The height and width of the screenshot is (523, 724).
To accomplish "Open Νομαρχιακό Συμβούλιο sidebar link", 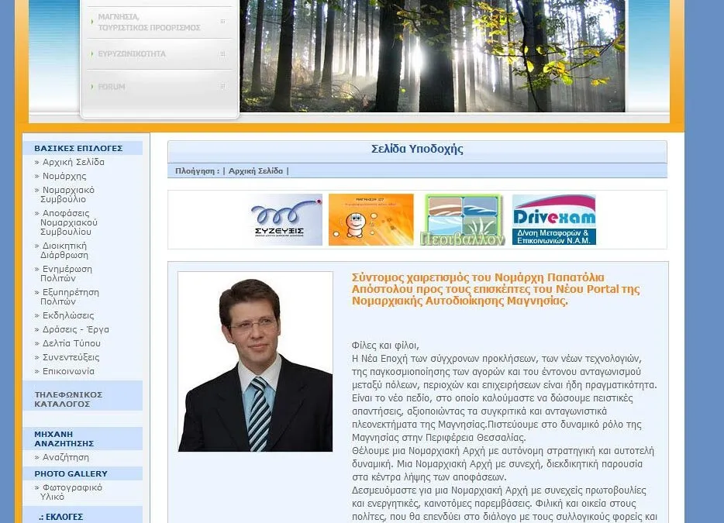I will tap(68, 194).
